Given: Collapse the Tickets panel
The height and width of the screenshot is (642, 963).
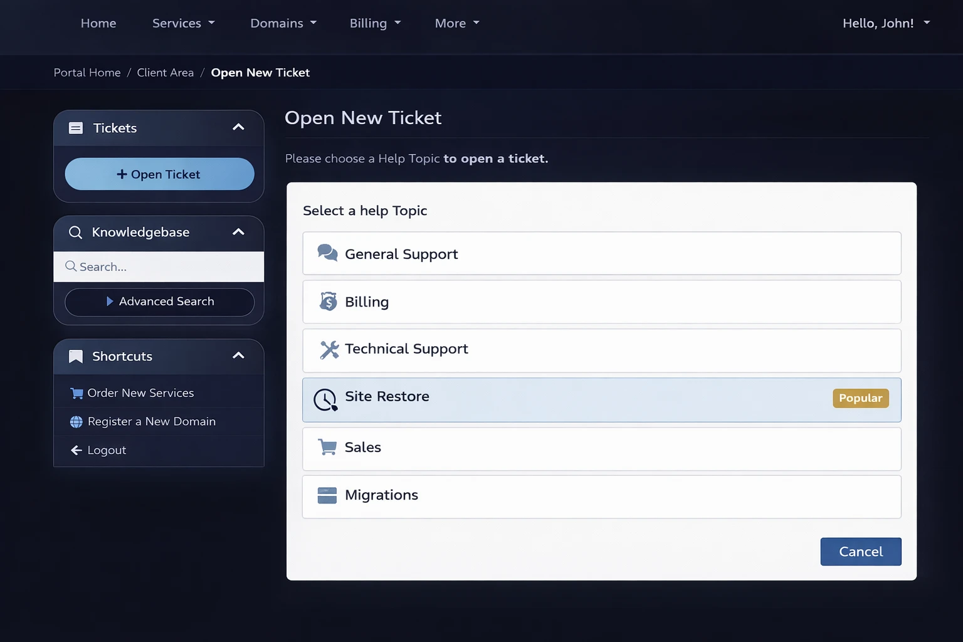Looking at the screenshot, I should click(x=238, y=127).
